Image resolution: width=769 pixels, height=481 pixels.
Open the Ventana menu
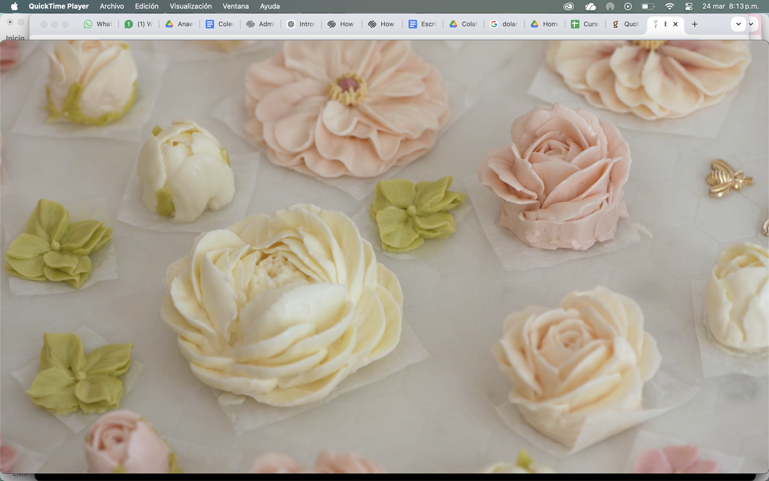pyautogui.click(x=236, y=6)
